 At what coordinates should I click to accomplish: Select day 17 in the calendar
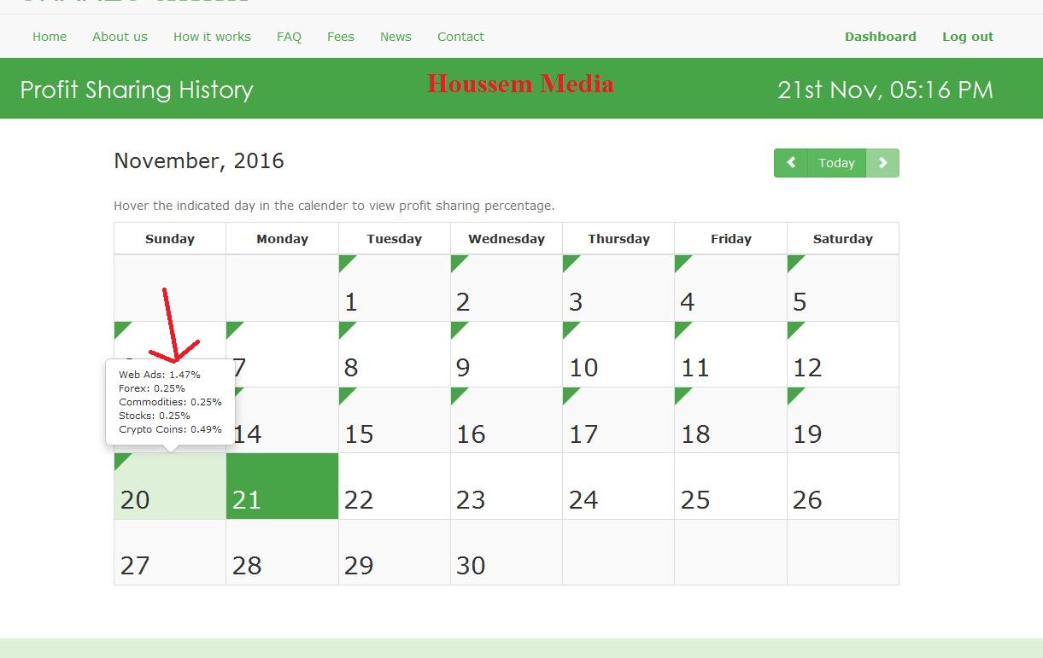[618, 420]
